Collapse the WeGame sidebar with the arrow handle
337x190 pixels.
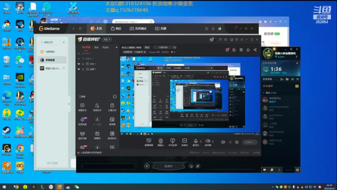[69, 104]
